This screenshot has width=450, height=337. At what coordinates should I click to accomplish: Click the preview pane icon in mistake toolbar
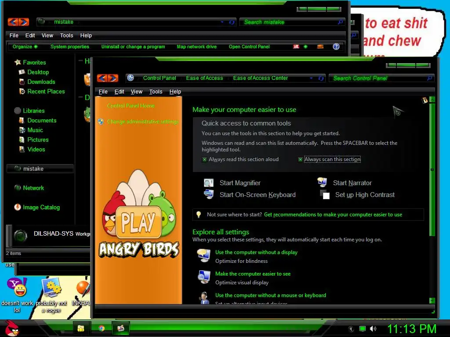tap(320, 47)
